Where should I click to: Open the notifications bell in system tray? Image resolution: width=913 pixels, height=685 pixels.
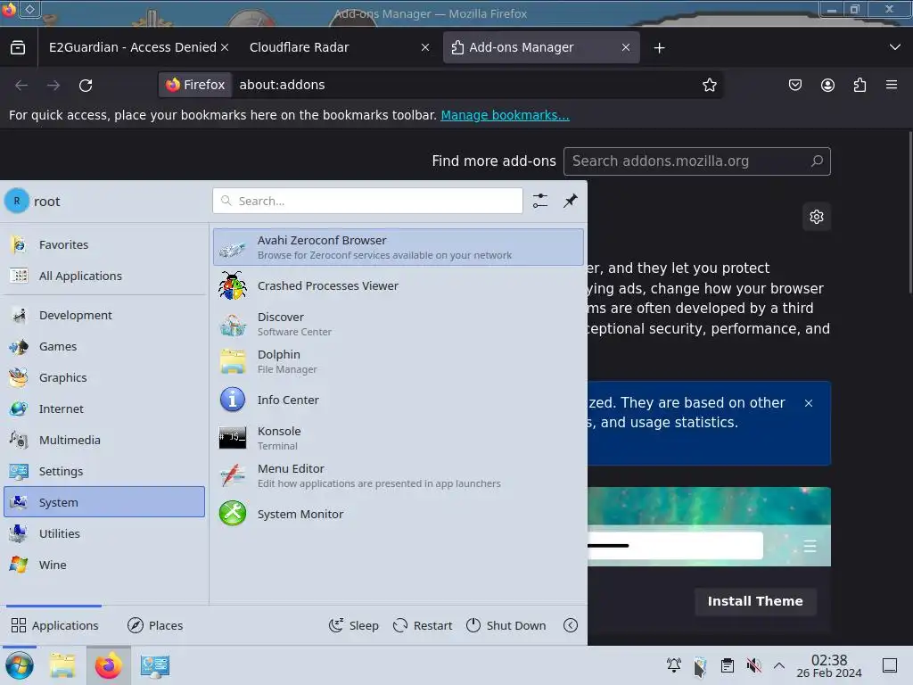coord(674,665)
